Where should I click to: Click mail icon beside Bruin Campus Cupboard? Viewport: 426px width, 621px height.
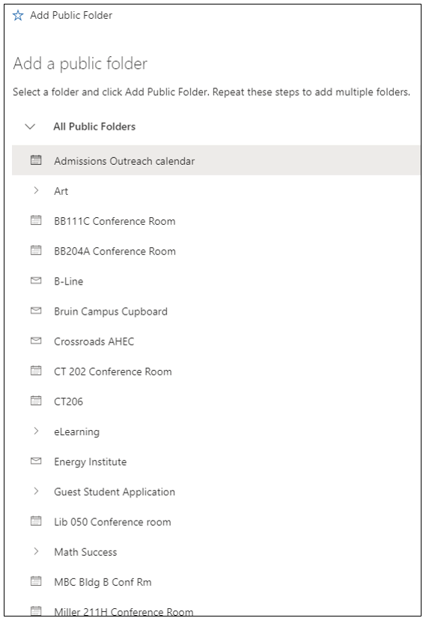(x=36, y=311)
